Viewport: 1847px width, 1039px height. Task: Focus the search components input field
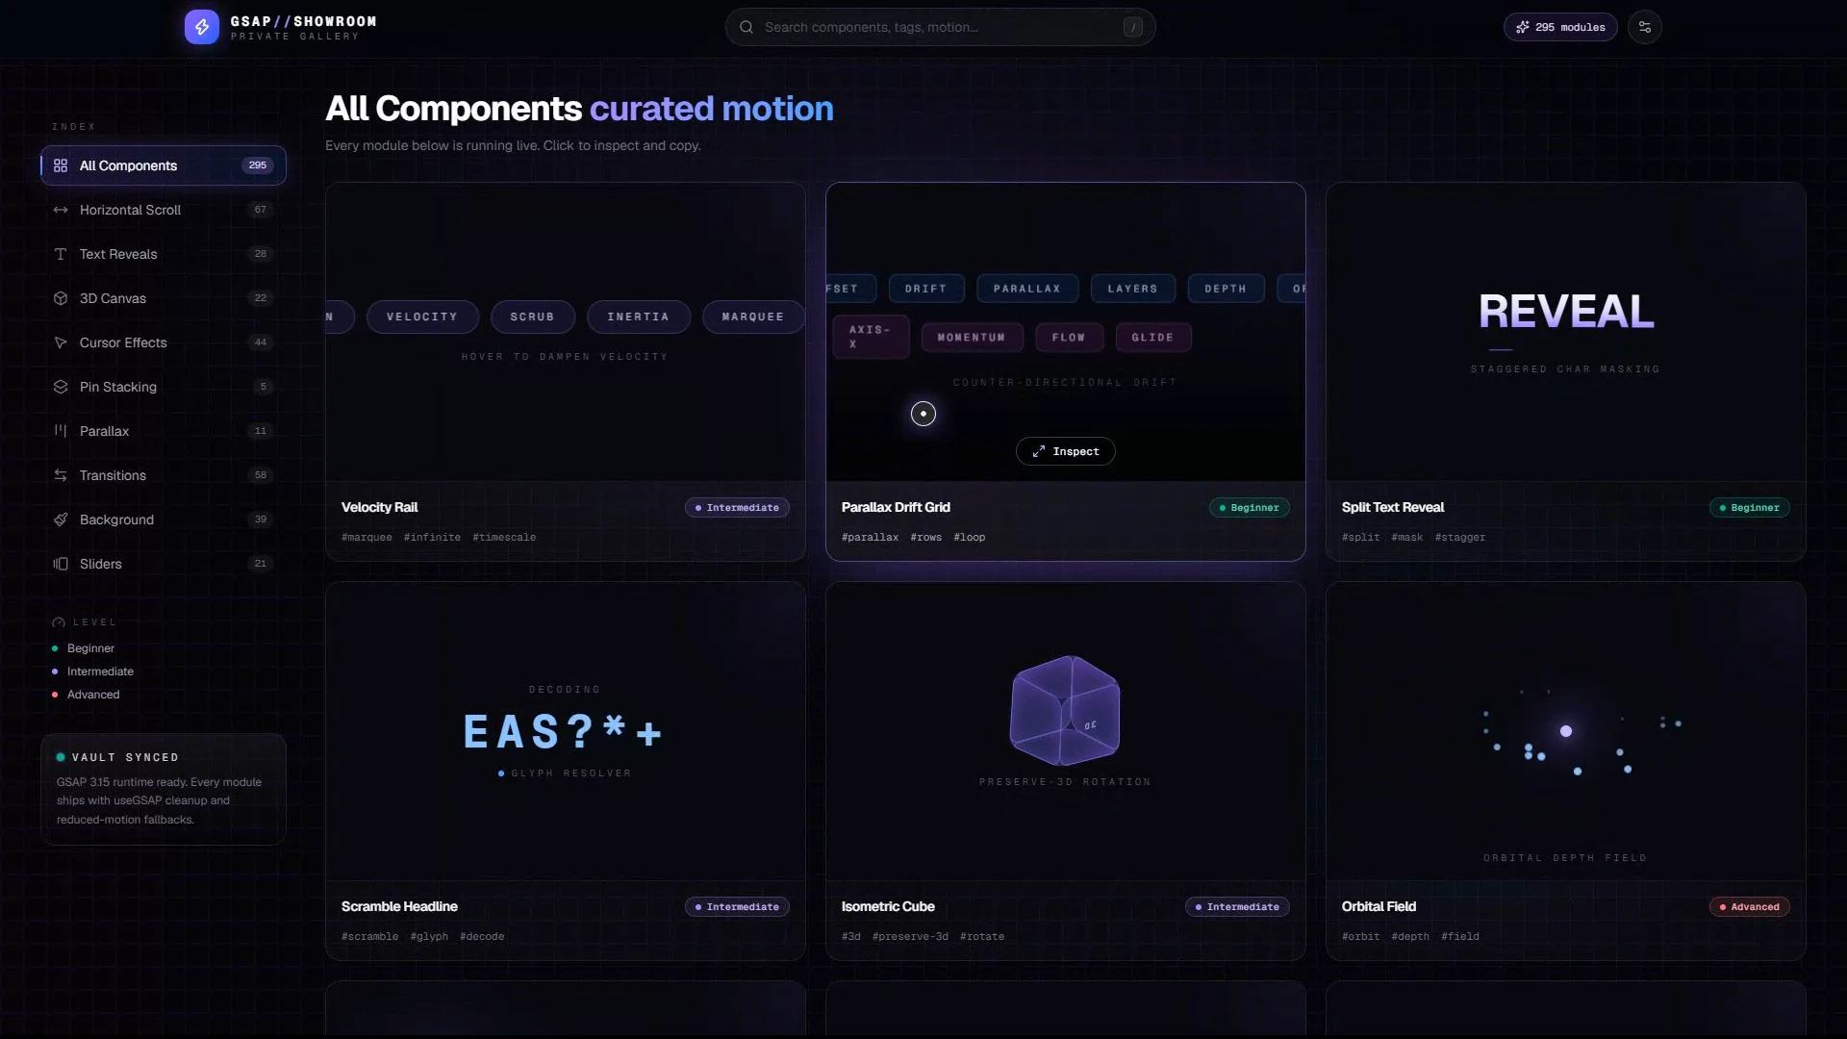click(940, 27)
